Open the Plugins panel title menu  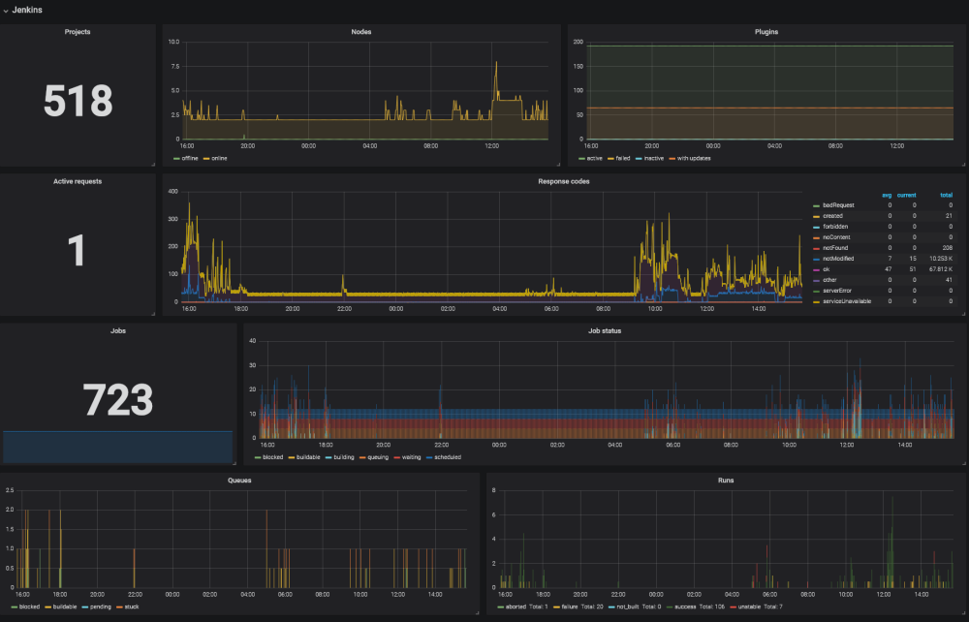pos(766,32)
